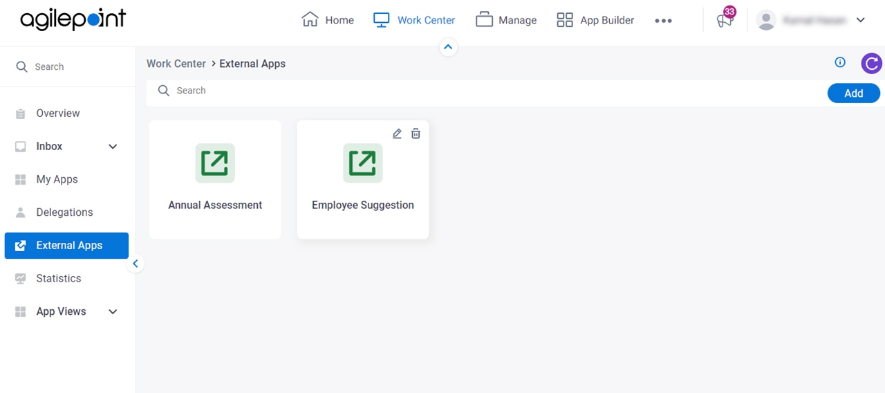Click the Overview clipboard icon

[x=21, y=113]
